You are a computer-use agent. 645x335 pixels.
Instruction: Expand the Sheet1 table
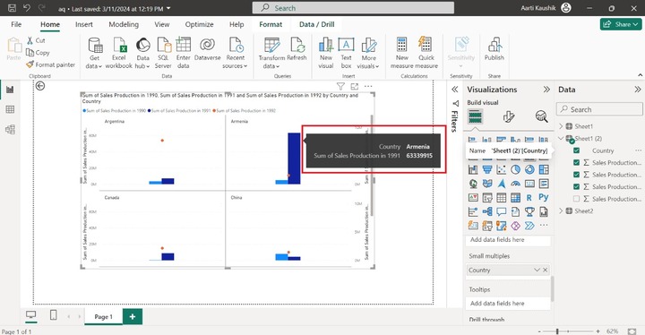[x=561, y=126]
